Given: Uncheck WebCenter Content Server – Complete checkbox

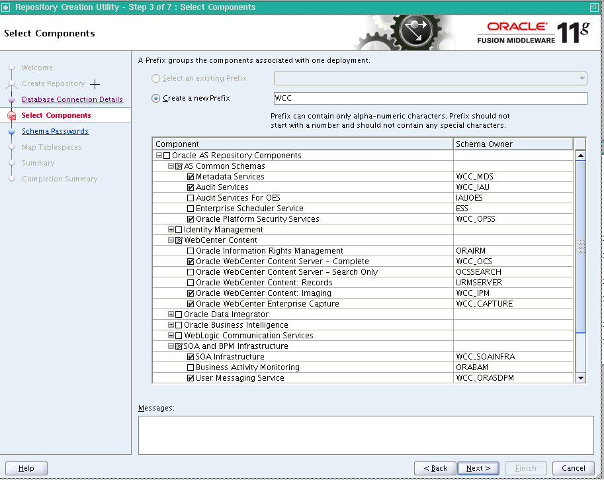Looking at the screenshot, I should coord(191,262).
